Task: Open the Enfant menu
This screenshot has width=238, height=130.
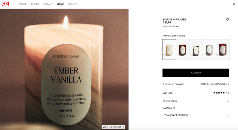Action: [x=48, y=4]
